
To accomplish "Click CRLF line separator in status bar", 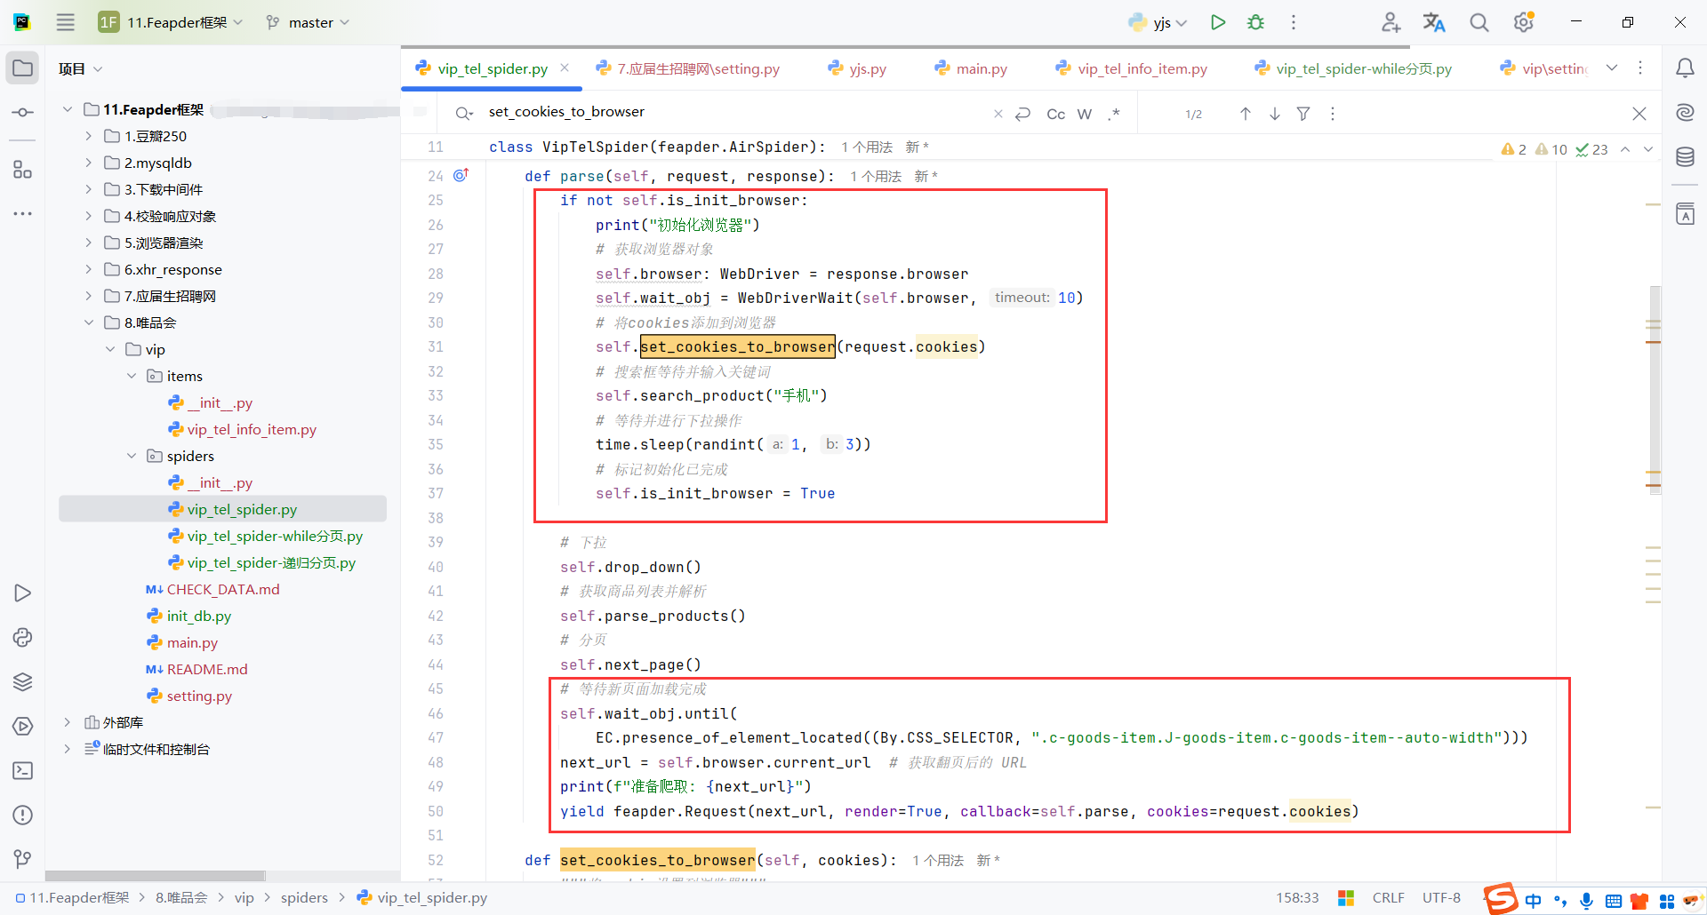I will (x=1388, y=897).
